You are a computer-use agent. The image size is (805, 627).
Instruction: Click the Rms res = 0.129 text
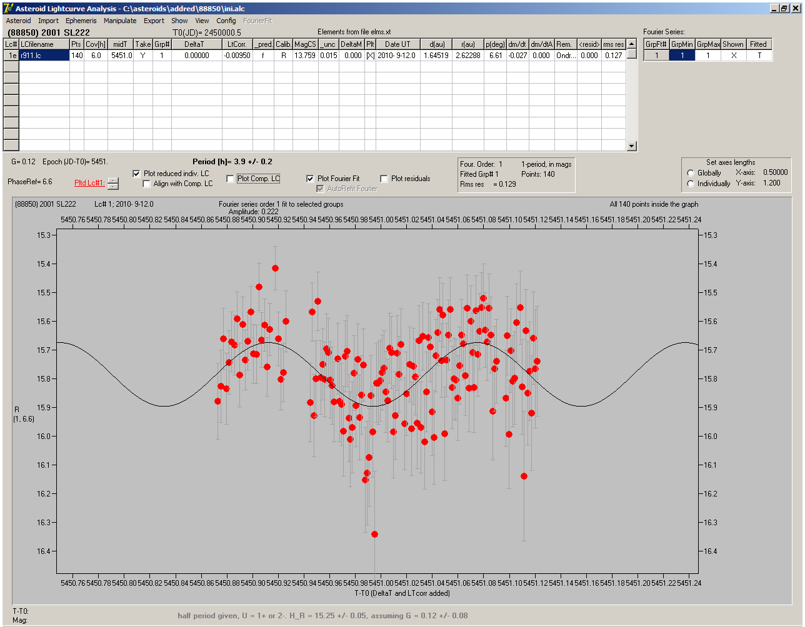tap(488, 184)
